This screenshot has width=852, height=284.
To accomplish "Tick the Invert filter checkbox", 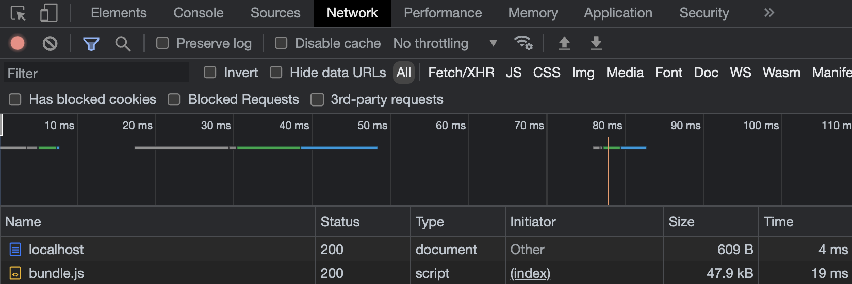I will pos(210,73).
